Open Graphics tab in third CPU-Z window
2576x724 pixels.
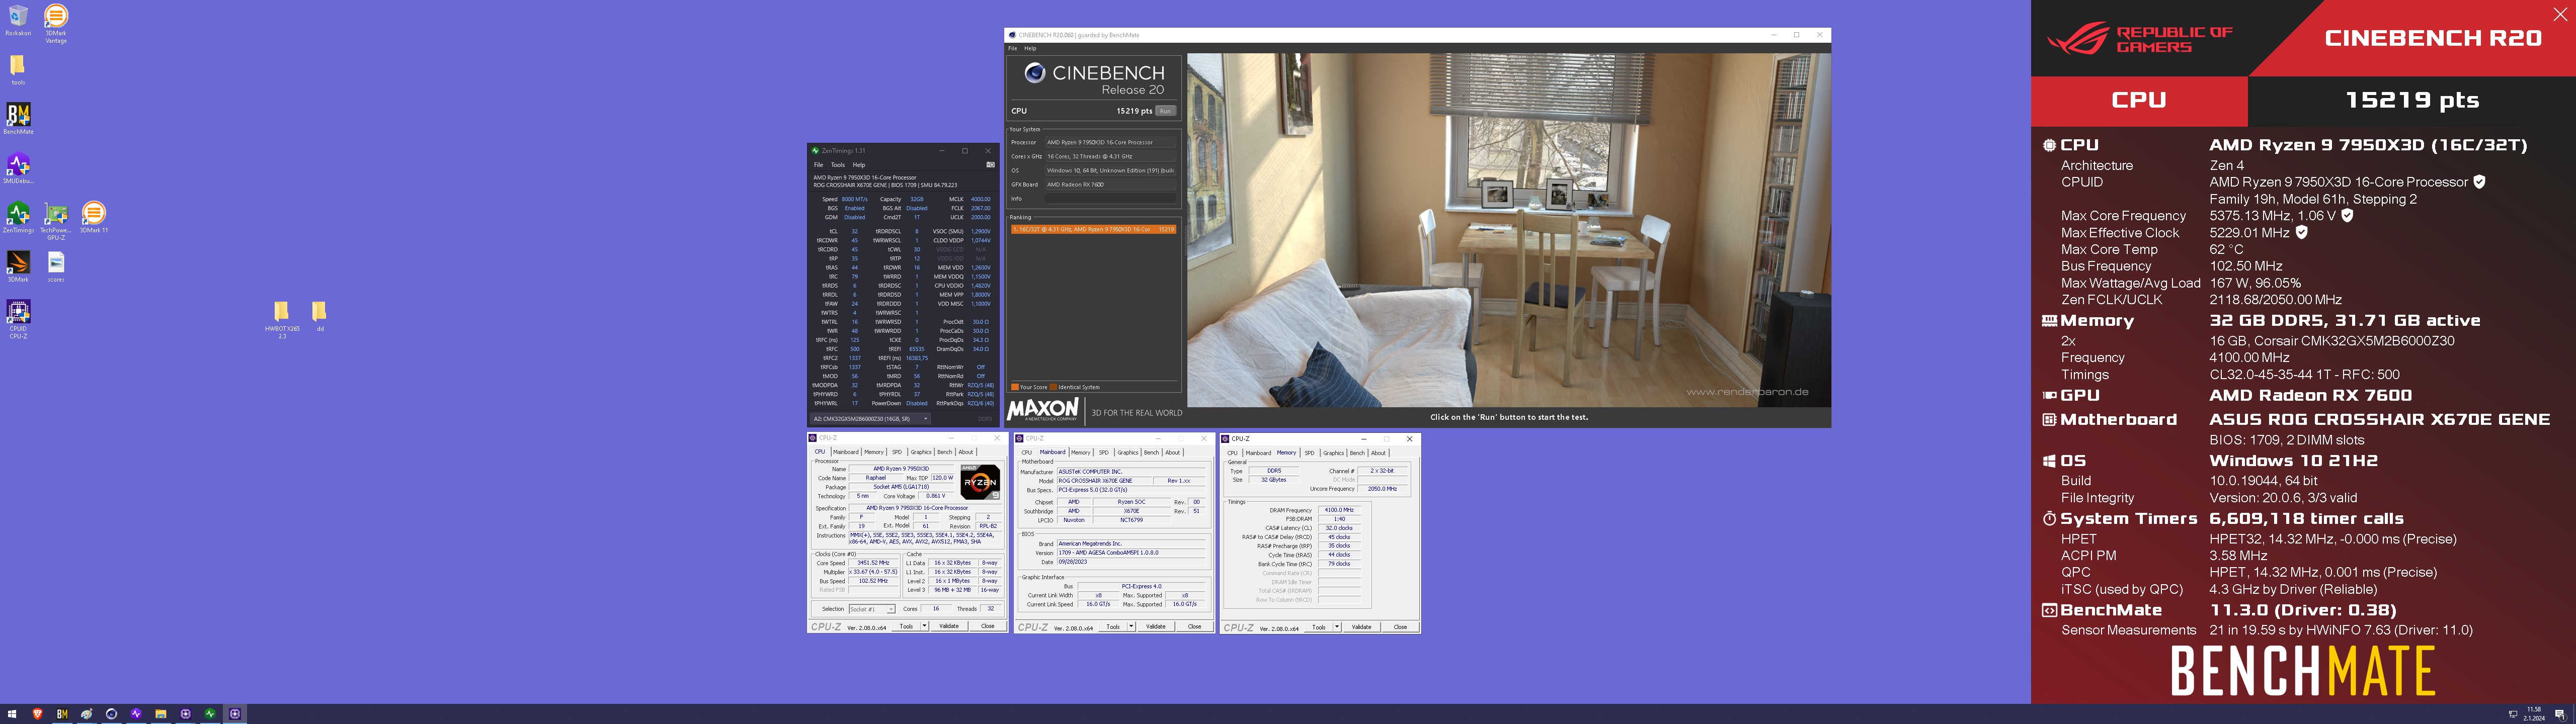1334,453
